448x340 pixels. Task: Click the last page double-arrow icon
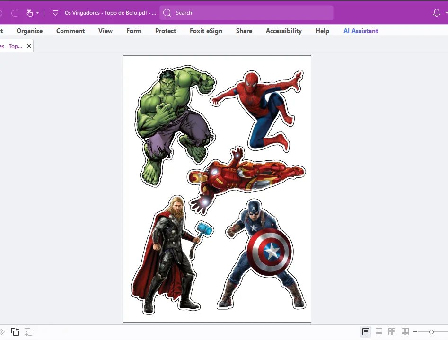(x=2, y=331)
